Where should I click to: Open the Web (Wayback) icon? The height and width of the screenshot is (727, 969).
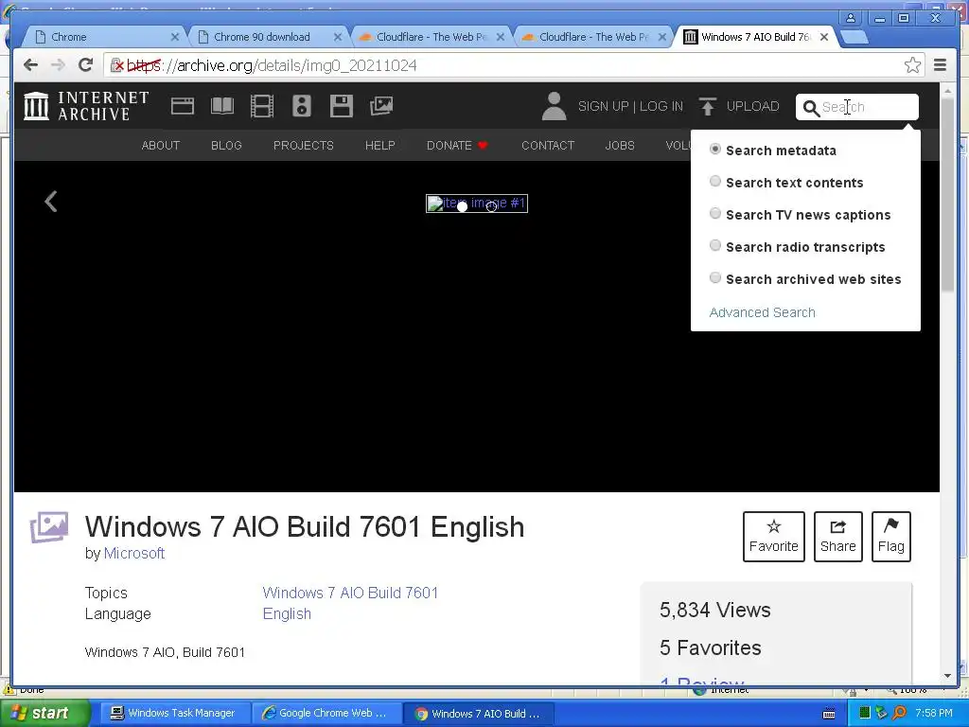(183, 106)
